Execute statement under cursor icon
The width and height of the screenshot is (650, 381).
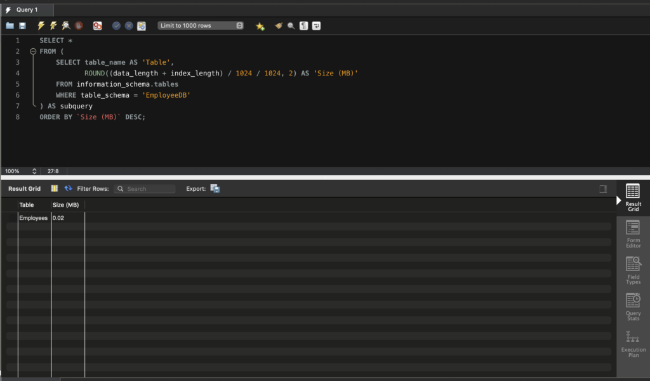53,26
